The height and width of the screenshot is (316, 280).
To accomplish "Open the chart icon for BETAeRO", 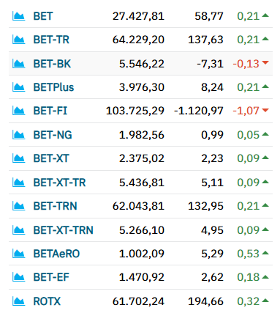I will (x=18, y=254).
